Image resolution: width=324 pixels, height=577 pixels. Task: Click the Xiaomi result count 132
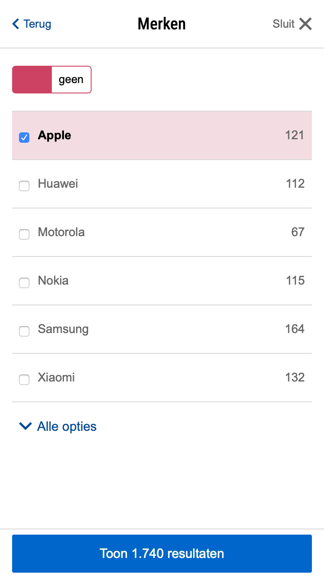point(295,378)
